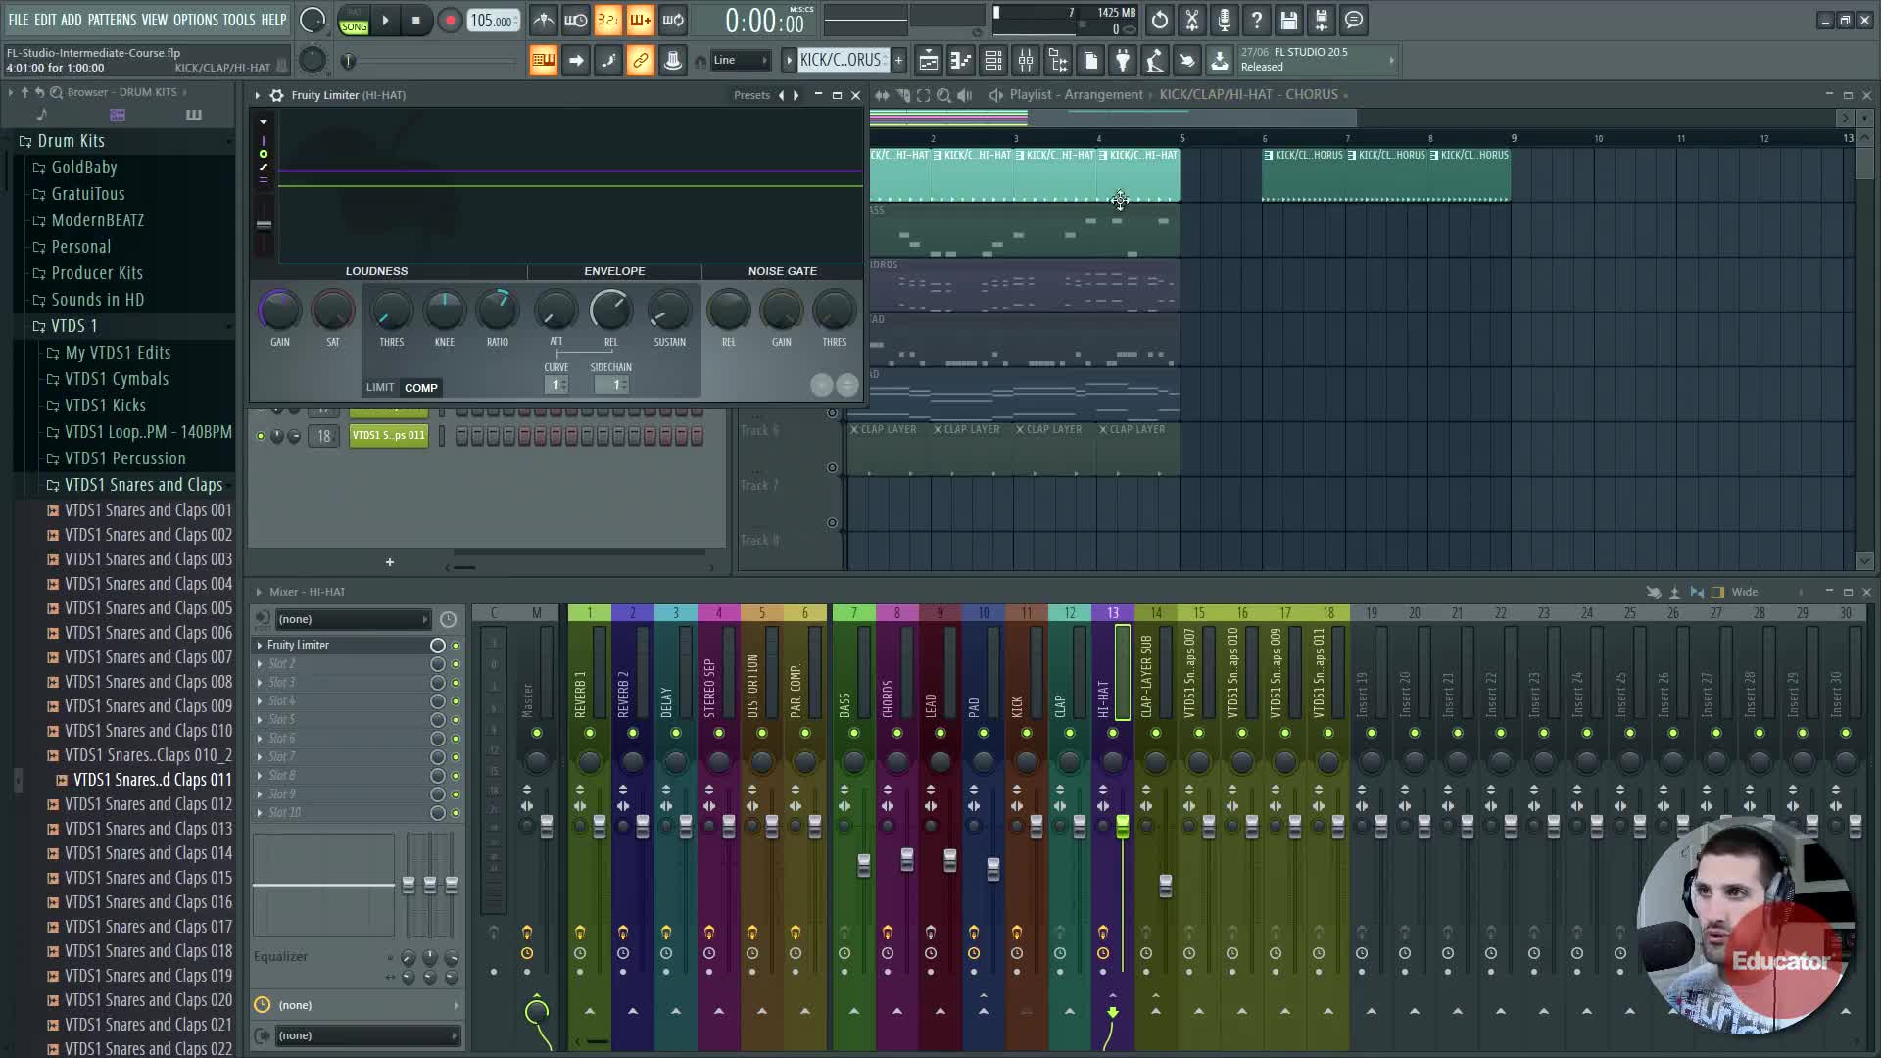Viewport: 1881px width, 1058px height.
Task: Collapse the VTDS1 Snares and Claps folder
Action: coord(143,485)
